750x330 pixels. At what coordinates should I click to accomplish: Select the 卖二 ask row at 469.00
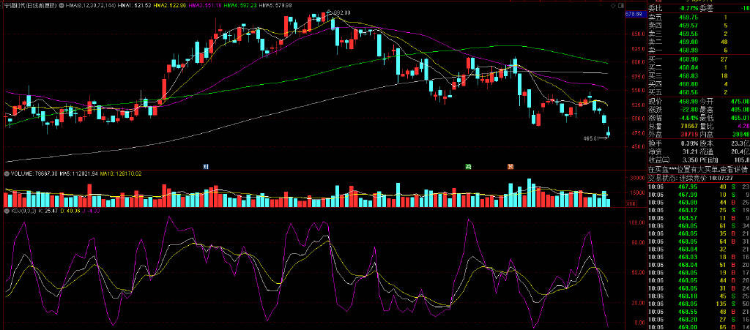pyautogui.click(x=698, y=42)
